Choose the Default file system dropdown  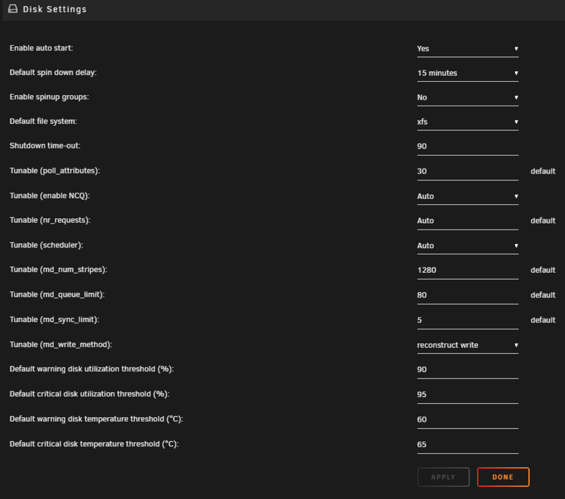(x=468, y=122)
